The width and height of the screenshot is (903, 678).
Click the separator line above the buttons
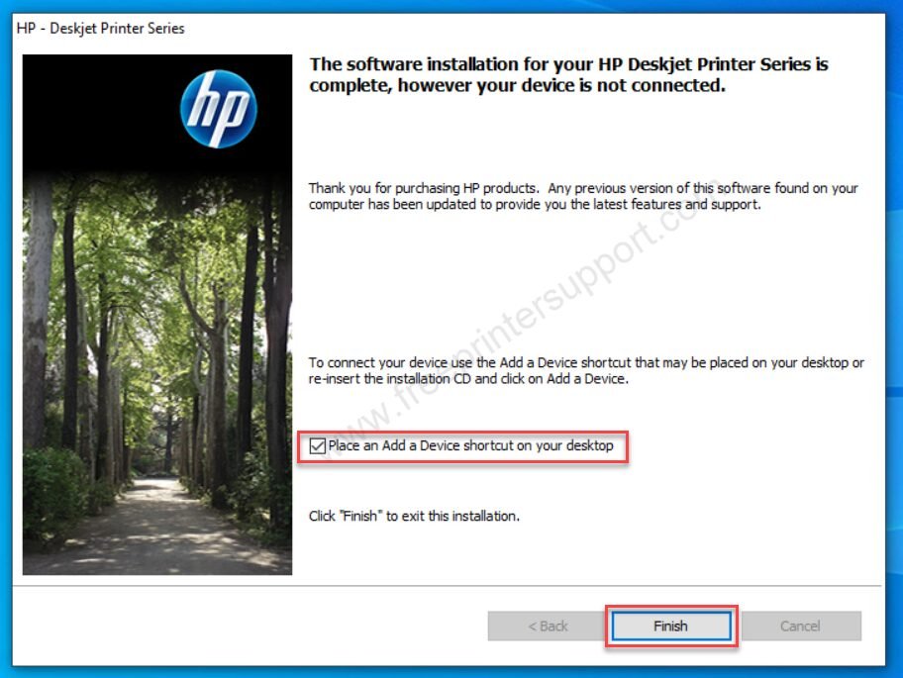[x=447, y=586]
